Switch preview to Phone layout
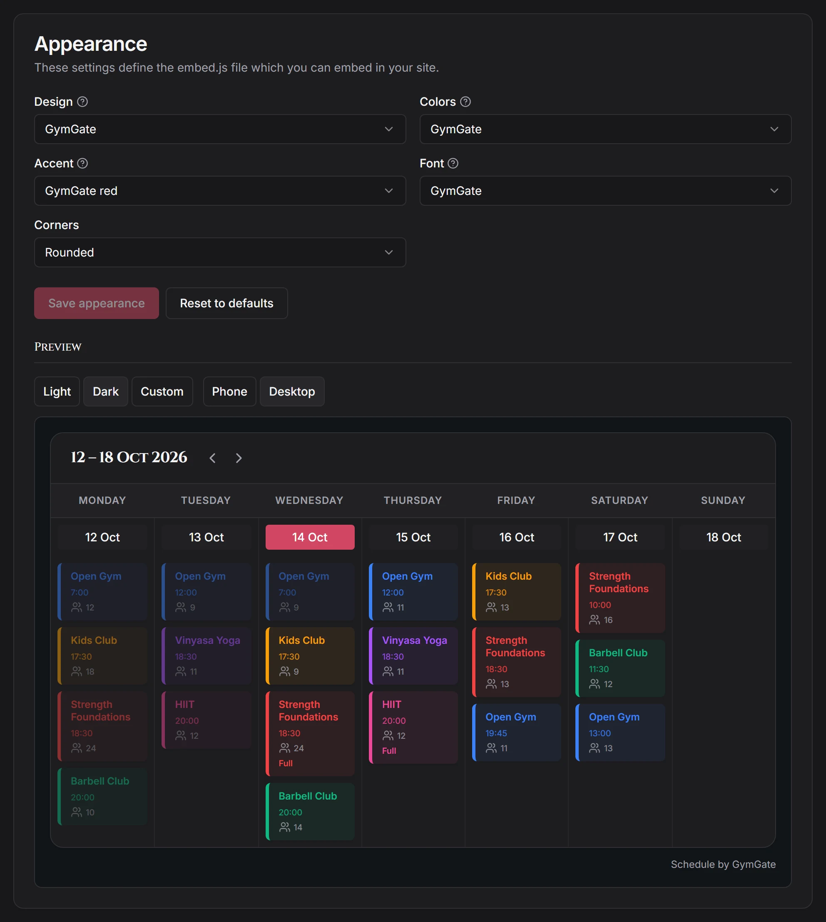 coord(230,391)
